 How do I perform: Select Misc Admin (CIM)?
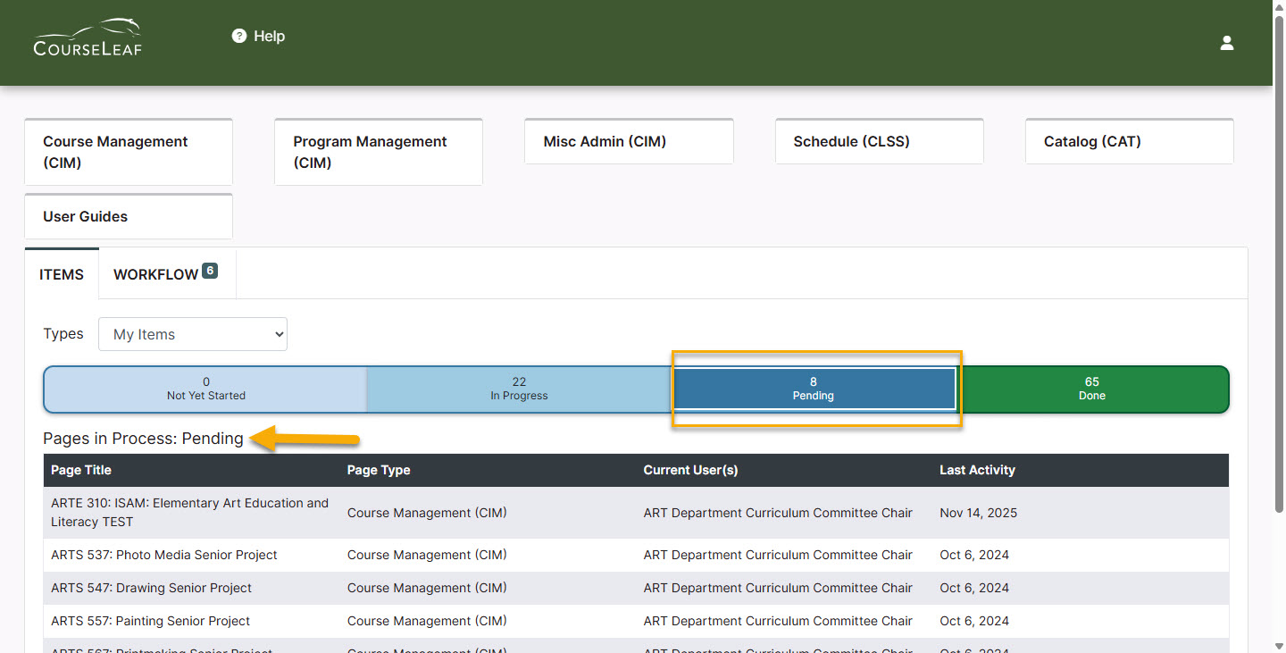pyautogui.click(x=629, y=141)
